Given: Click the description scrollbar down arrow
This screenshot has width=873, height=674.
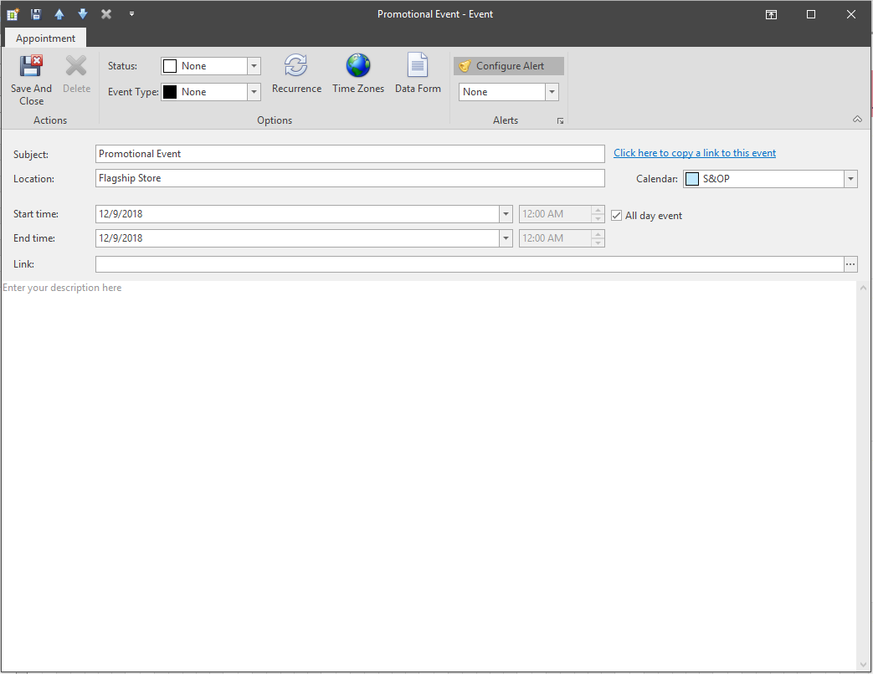Looking at the screenshot, I should pos(863,665).
